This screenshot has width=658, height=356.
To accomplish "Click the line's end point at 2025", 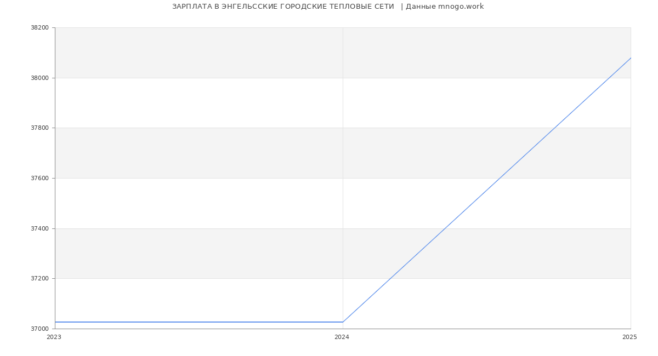I will click(x=631, y=58).
